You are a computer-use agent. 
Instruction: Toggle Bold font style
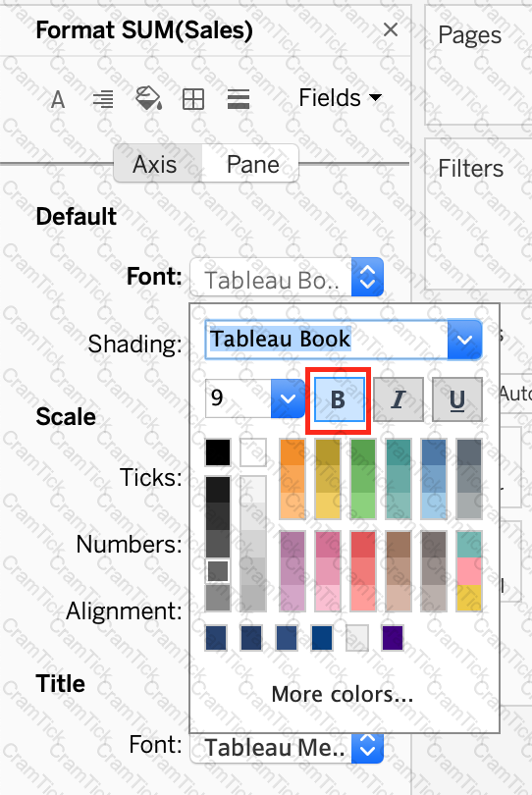pyautogui.click(x=339, y=399)
